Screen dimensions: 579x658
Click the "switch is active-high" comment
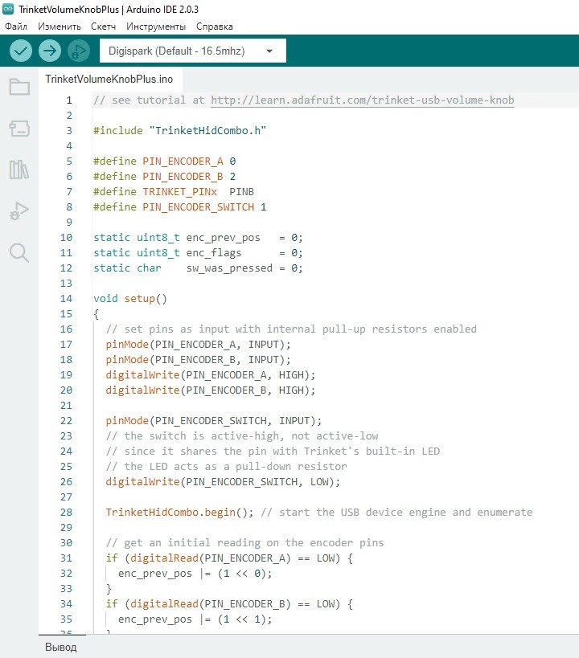pyautogui.click(x=242, y=436)
